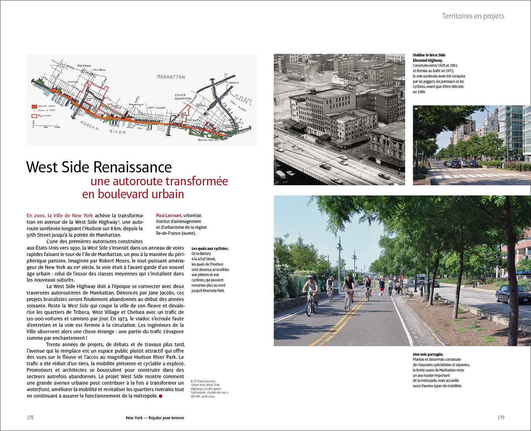
Task: Select the small photo of the tree-lined crosswalk
Action: [472, 145]
